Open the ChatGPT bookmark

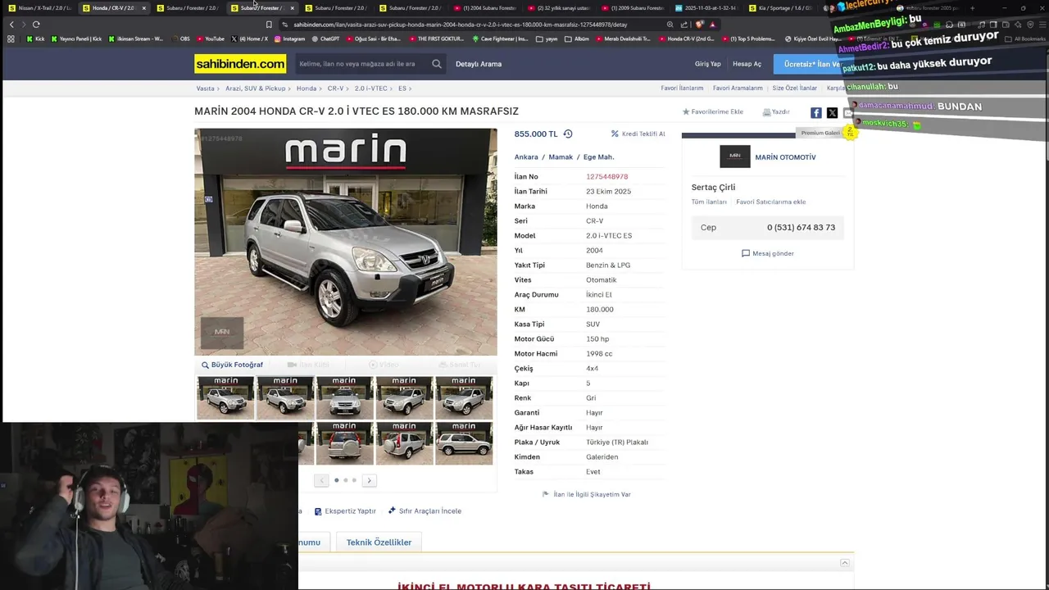click(325, 39)
